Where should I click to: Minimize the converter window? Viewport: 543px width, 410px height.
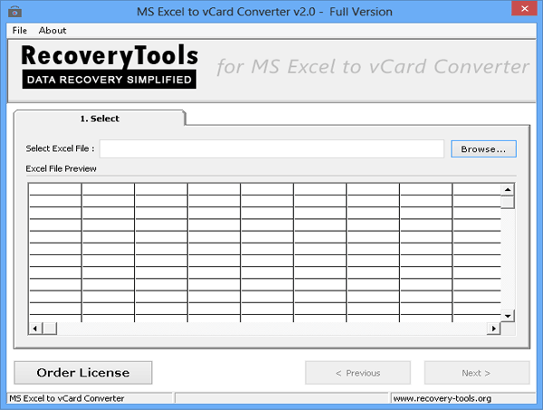469,11
